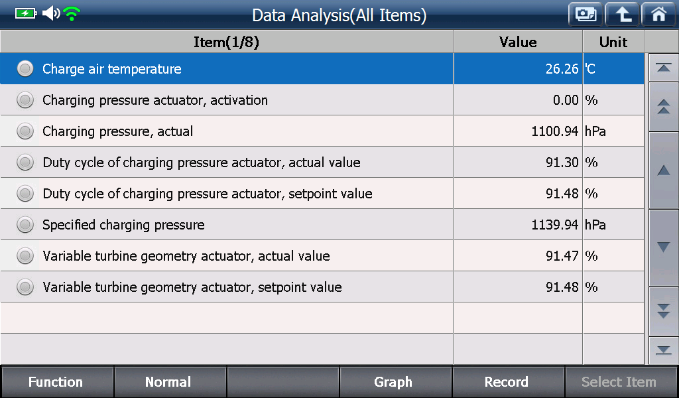Click single down arrow scroll button
Viewport: 679px width, 398px height.
pos(663,247)
